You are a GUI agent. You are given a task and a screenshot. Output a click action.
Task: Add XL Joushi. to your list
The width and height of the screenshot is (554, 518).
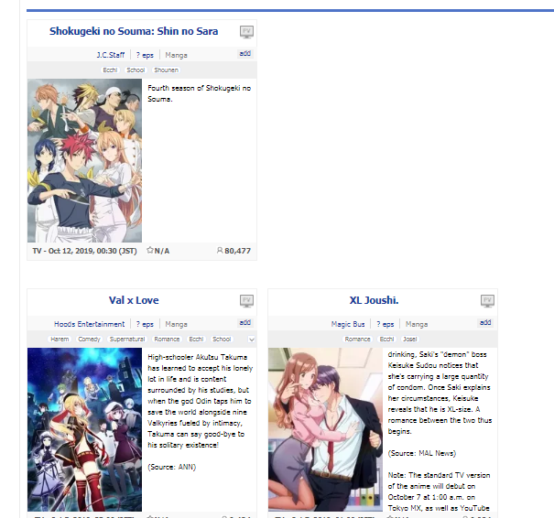pos(485,323)
